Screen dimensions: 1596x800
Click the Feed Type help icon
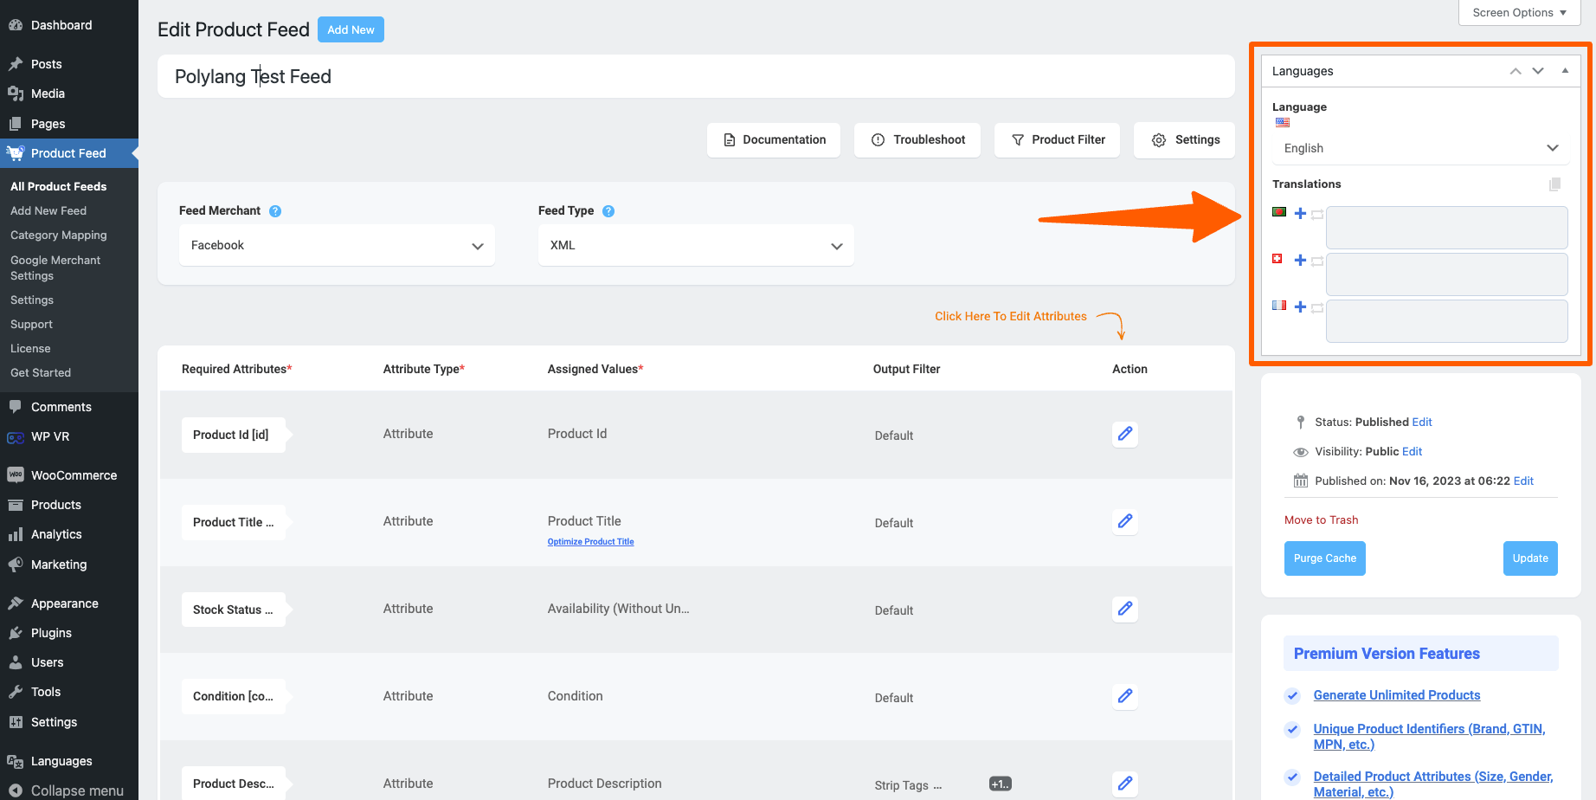click(x=608, y=211)
